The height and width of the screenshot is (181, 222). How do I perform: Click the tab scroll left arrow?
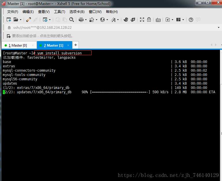(212, 45)
